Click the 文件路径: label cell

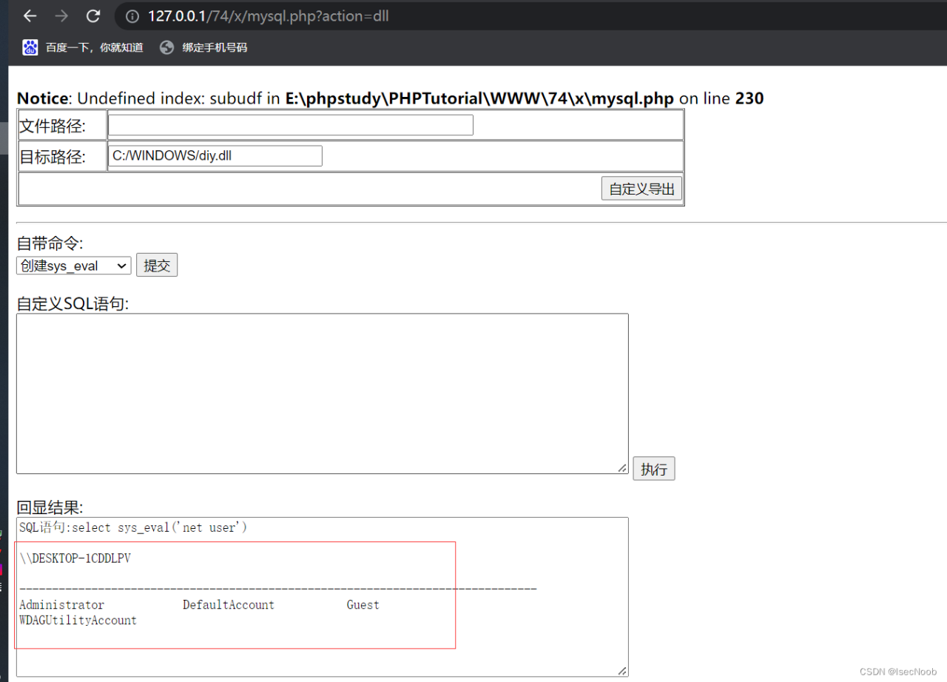coord(63,126)
